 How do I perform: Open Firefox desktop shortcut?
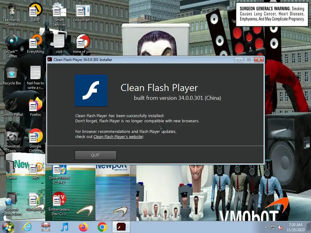coord(35,107)
